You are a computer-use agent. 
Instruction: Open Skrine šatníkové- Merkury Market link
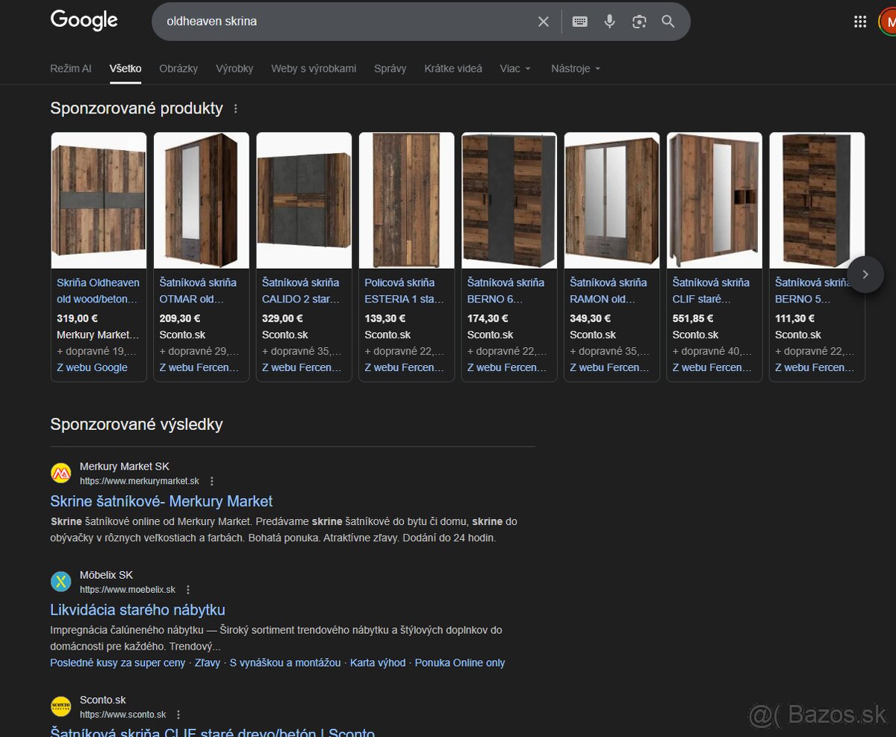tap(161, 501)
